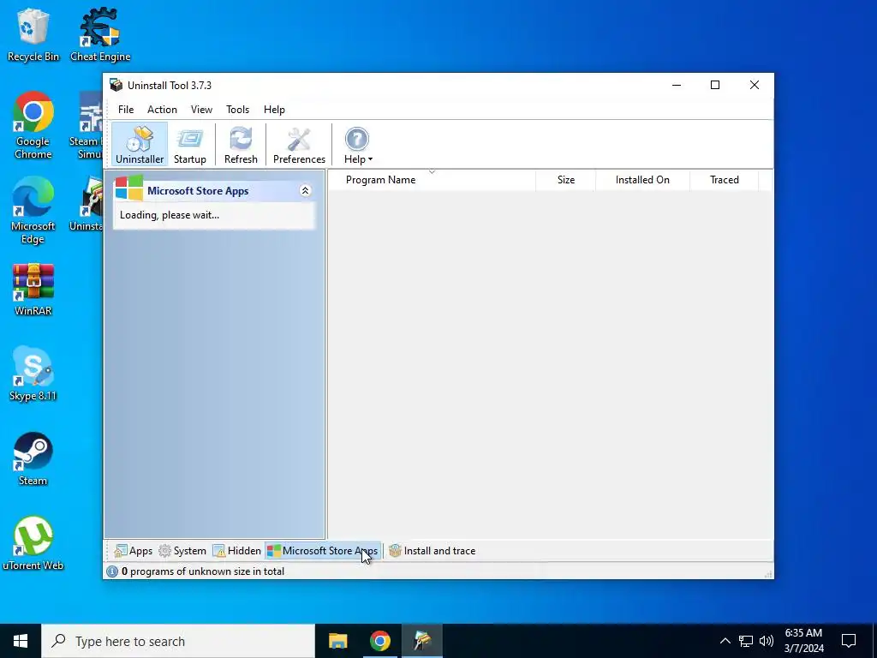Refresh the program list
Viewport: 877px width, 658px height.
tap(241, 144)
